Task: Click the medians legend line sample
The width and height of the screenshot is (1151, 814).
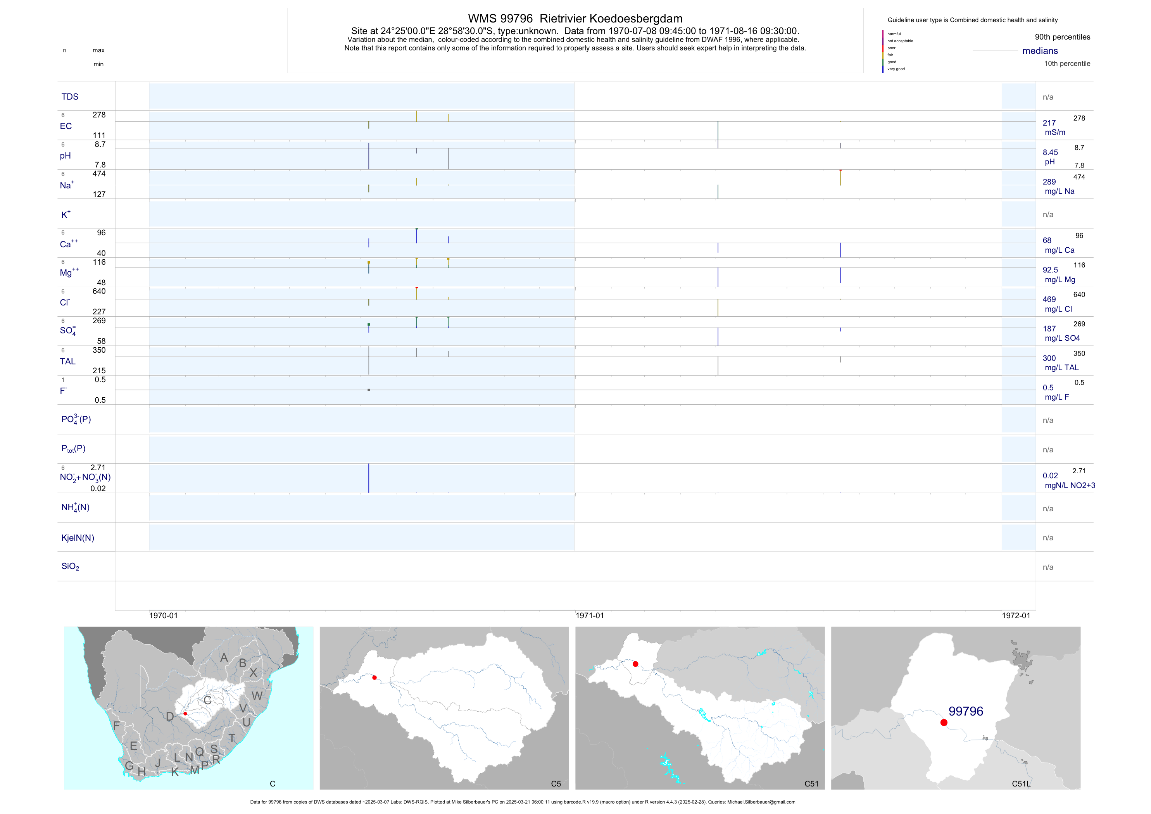Action: [x=995, y=51]
